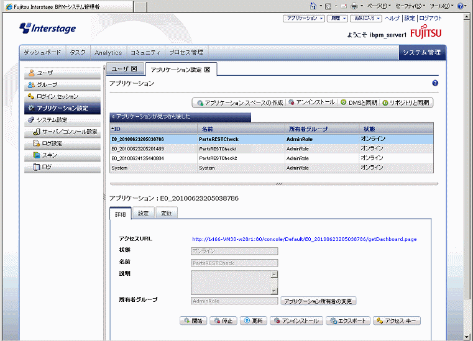This screenshot has height=341, width=473.
Task: Close the ユーザ tab with its X
Action: [x=134, y=69]
